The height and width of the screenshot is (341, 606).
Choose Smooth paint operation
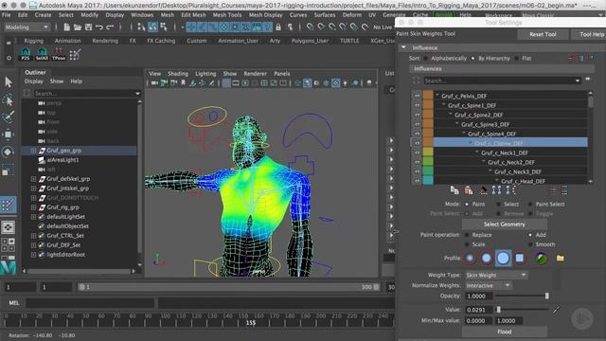click(x=530, y=244)
